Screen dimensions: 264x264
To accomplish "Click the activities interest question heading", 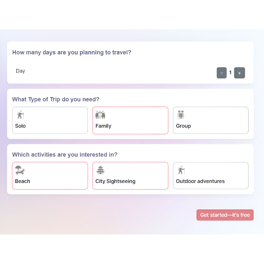I will pyautogui.click(x=65, y=154).
